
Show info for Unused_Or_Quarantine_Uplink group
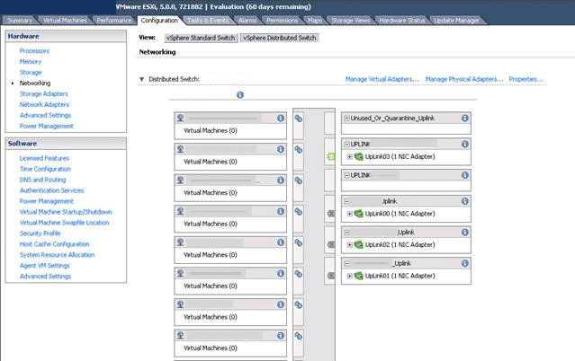tap(464, 118)
